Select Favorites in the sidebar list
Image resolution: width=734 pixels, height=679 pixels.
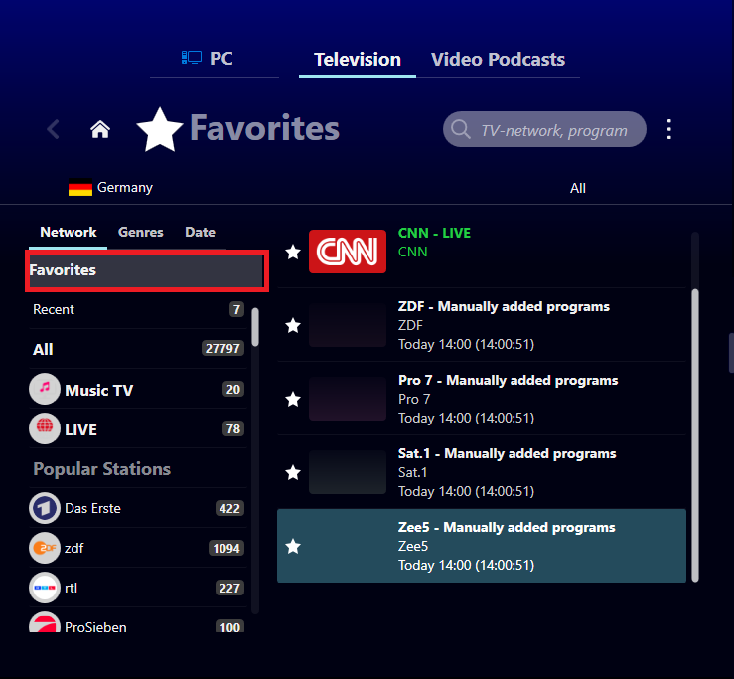(x=147, y=270)
